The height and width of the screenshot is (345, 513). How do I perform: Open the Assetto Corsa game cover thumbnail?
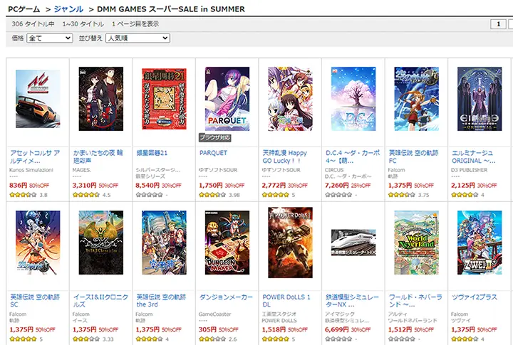coord(38,99)
